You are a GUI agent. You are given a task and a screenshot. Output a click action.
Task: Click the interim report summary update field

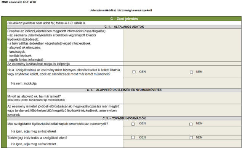pos(182,45)
